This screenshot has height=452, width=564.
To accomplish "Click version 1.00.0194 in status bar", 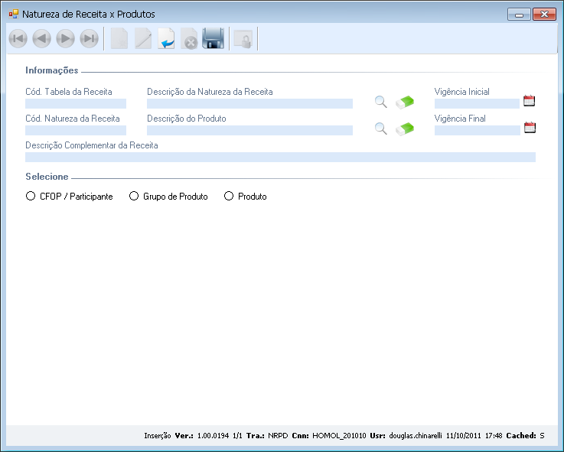I will tap(213, 435).
